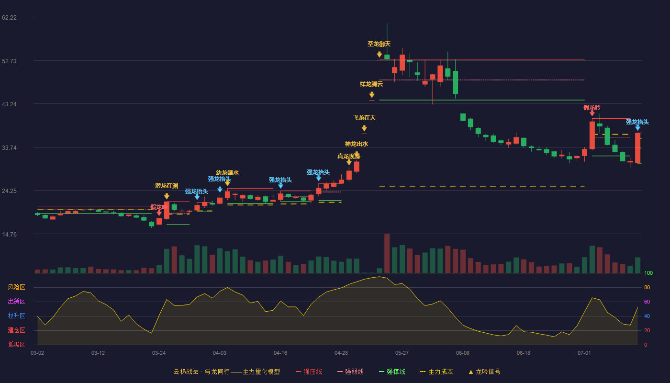The width and height of the screenshot is (670, 383).
Task: Click the orange 80 indicator scale value
Action: tap(647, 287)
